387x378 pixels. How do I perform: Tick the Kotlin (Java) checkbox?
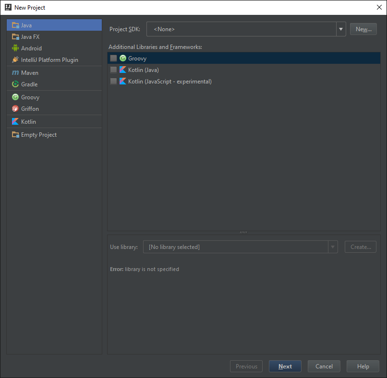point(113,70)
